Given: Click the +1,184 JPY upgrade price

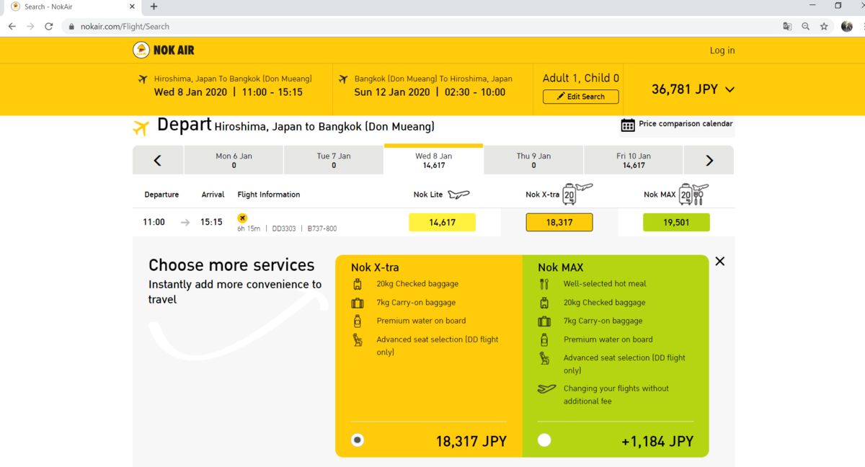Looking at the screenshot, I should (x=657, y=441).
